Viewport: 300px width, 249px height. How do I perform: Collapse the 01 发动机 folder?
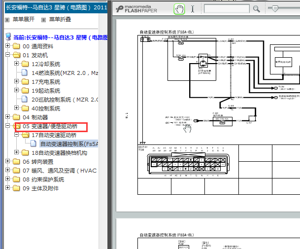click(7, 54)
